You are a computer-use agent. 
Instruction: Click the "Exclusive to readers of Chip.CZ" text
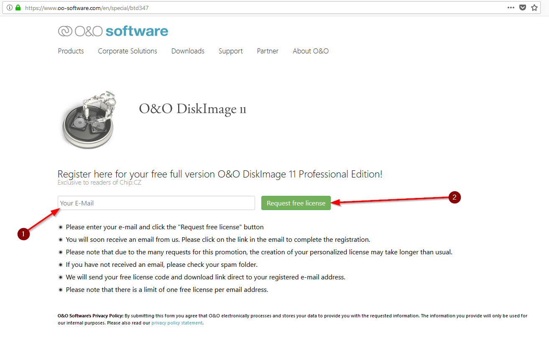pyautogui.click(x=100, y=182)
